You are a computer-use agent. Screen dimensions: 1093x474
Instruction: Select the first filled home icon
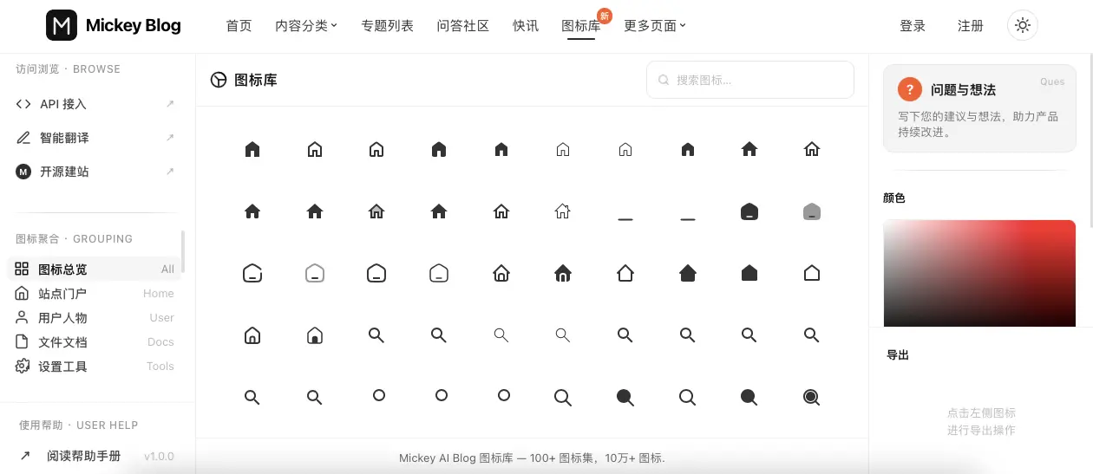252,149
